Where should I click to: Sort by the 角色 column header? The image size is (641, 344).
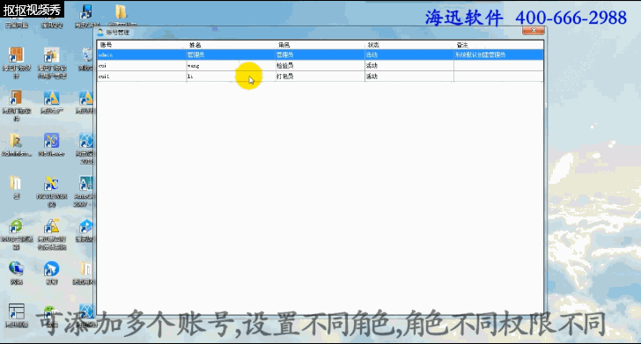320,45
